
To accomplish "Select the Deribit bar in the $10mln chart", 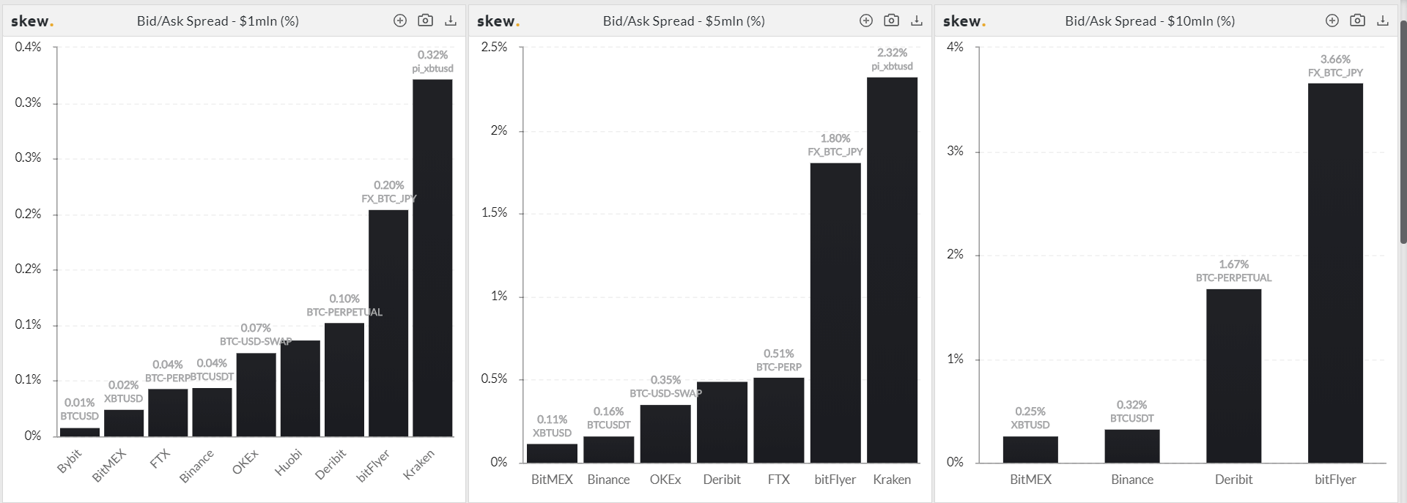I will [x=1234, y=376].
